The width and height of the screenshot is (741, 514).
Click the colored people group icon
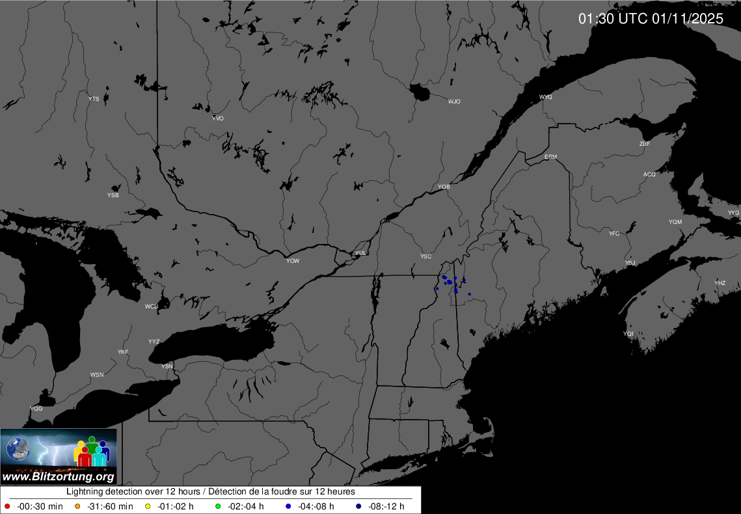(x=91, y=452)
